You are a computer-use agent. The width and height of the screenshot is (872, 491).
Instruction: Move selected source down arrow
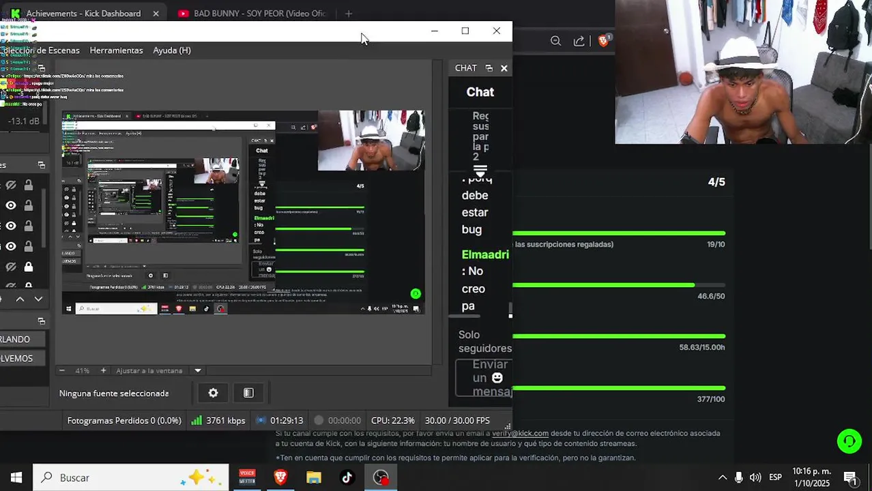pos(38,299)
